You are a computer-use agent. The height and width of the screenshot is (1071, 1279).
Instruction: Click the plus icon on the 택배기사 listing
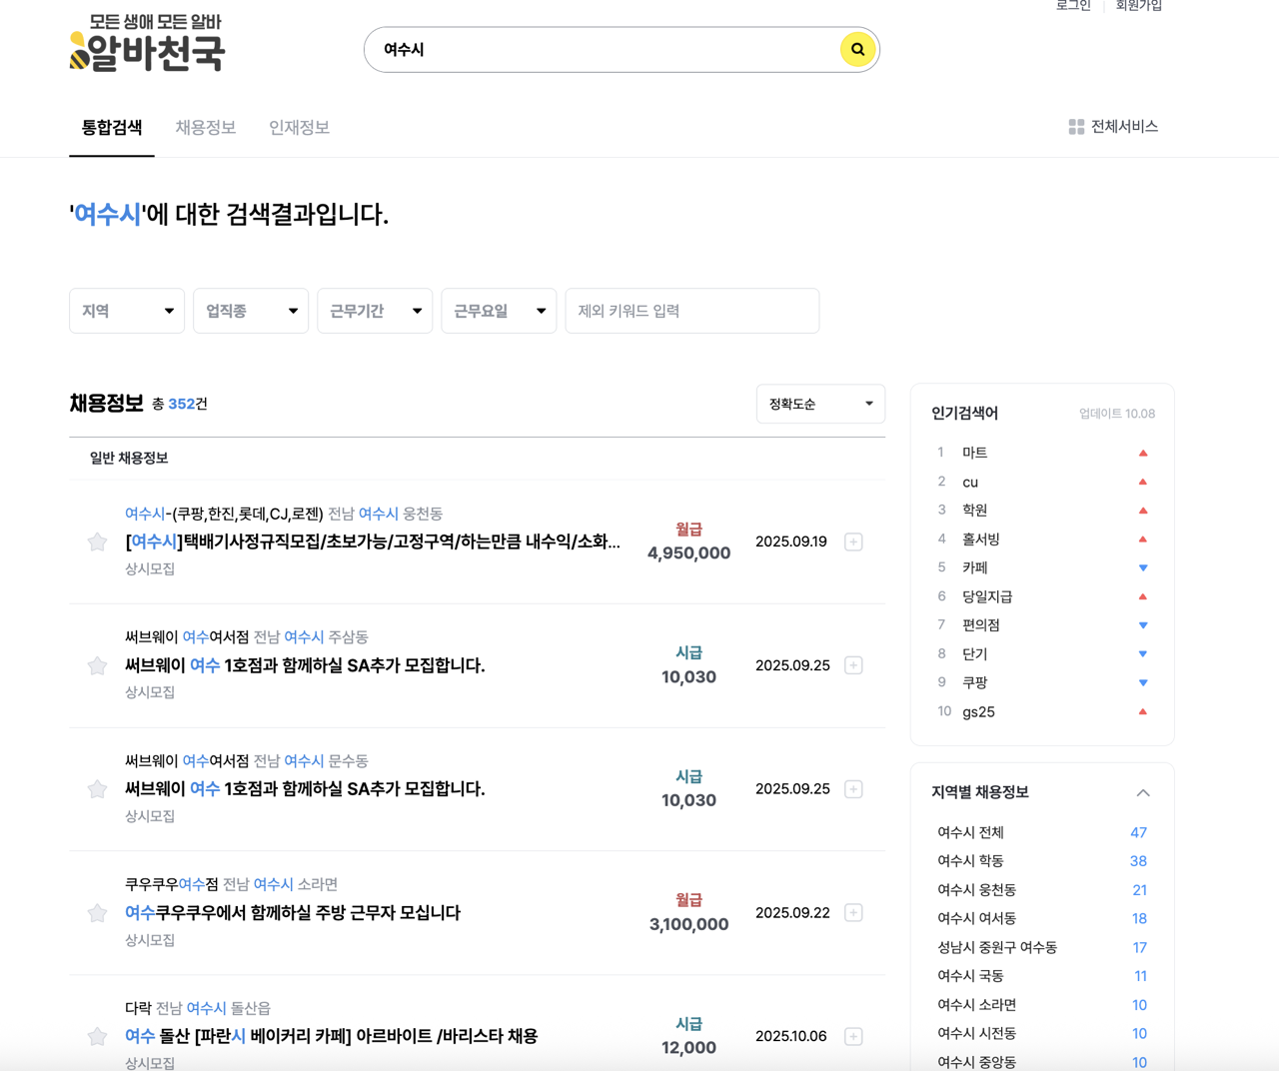853,541
